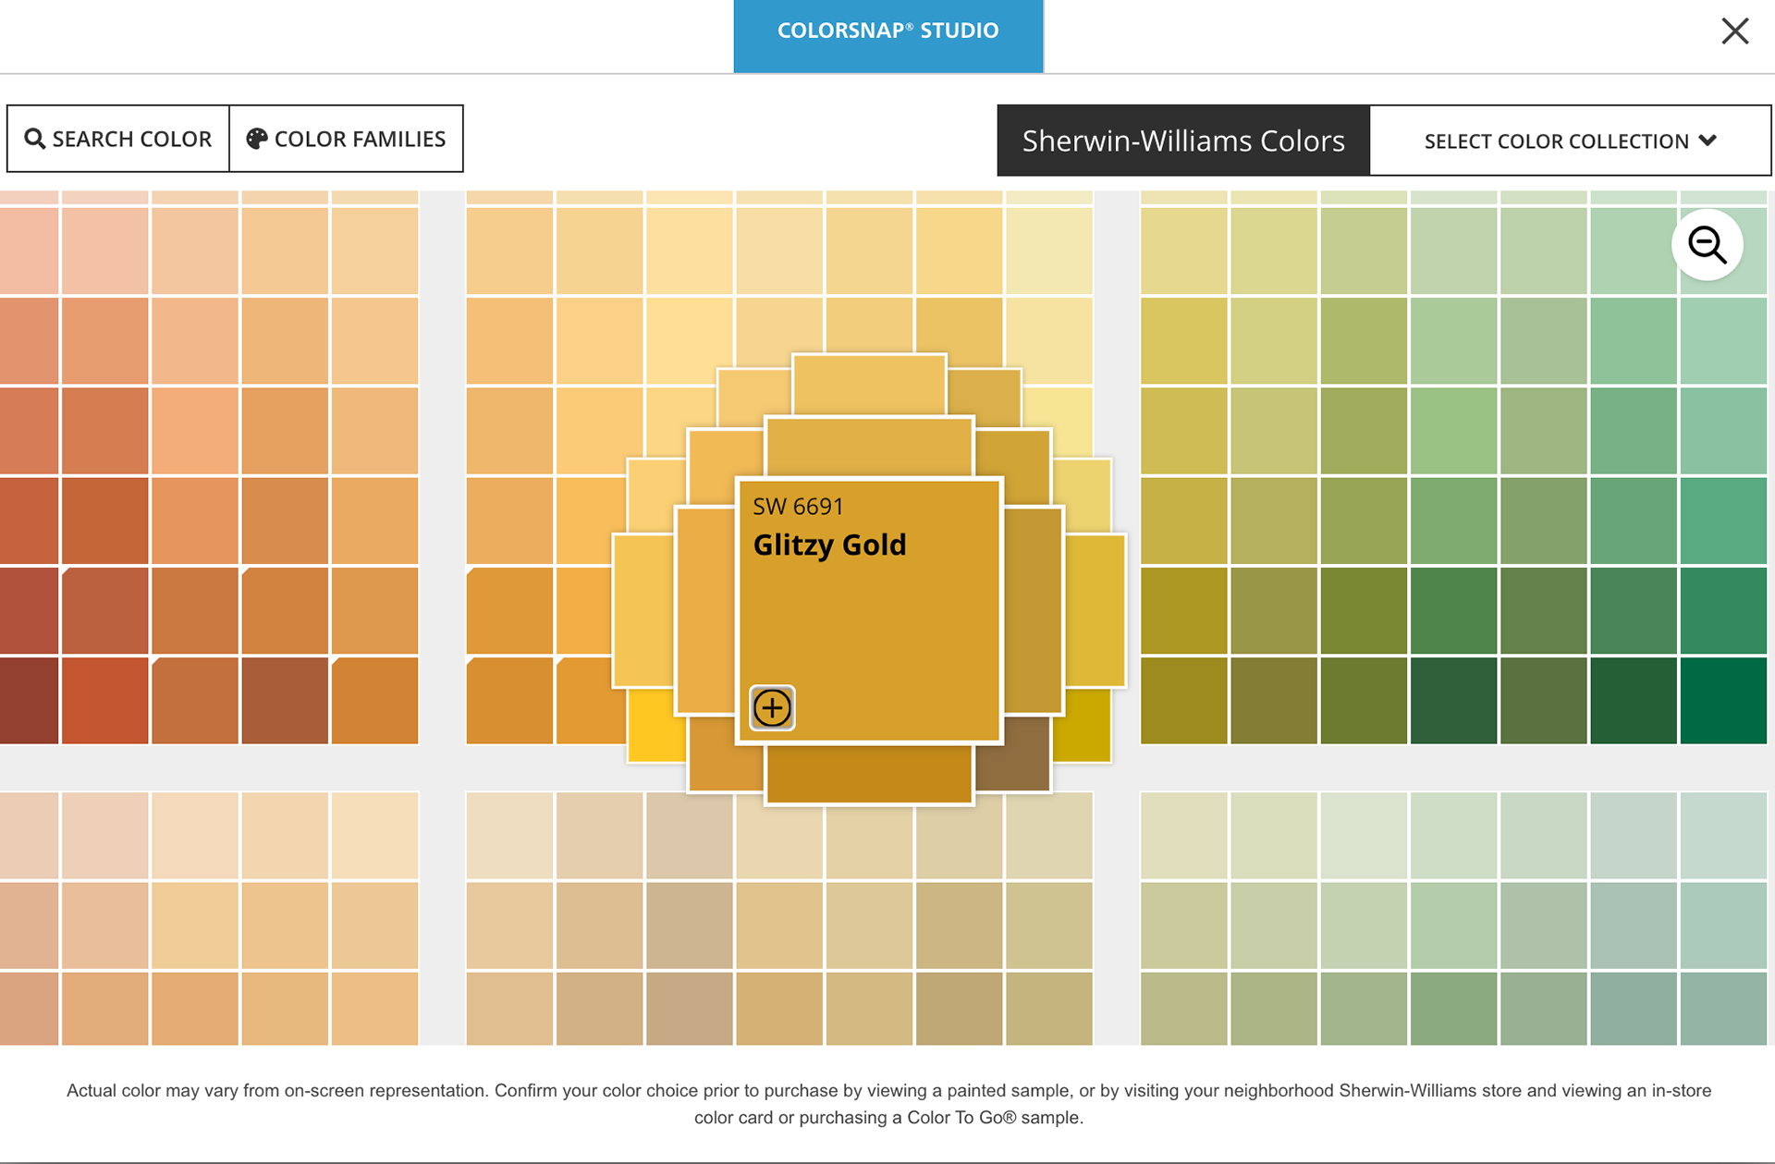Pick the dark teal green swatch in the upper grid's bottom-right corner

pos(1723,701)
